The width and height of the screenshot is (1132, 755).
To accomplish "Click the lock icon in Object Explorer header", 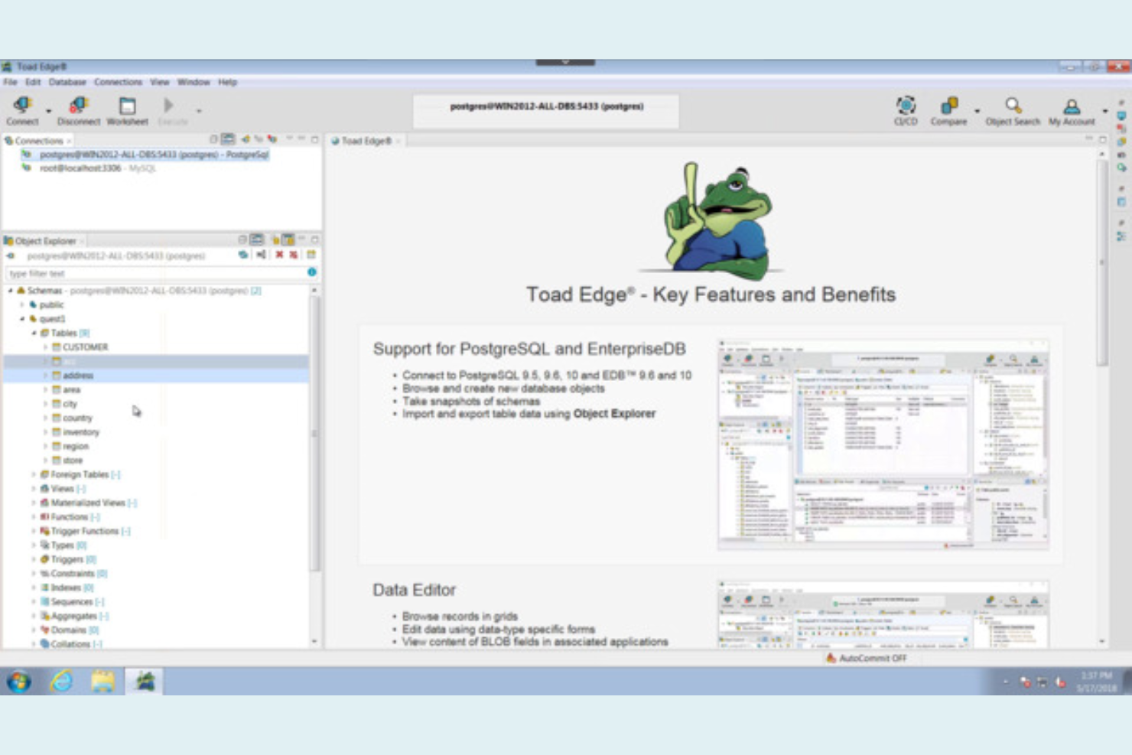I will pyautogui.click(x=275, y=239).
